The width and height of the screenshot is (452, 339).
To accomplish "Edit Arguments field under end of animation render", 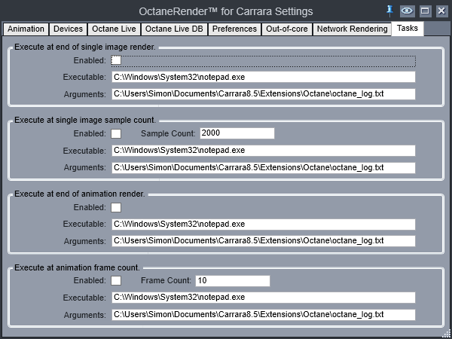I will tap(264, 241).
